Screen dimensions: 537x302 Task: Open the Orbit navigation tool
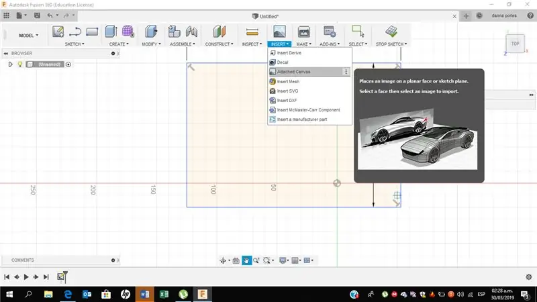point(223,260)
